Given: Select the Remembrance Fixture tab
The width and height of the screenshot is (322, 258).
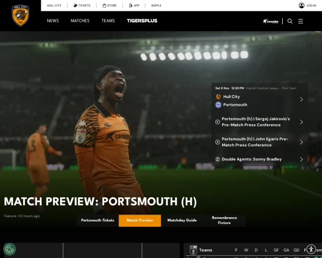Looking at the screenshot, I should pos(224,220).
